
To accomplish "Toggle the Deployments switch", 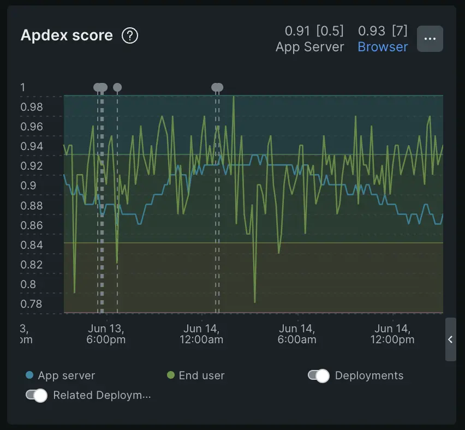I will pos(318,375).
